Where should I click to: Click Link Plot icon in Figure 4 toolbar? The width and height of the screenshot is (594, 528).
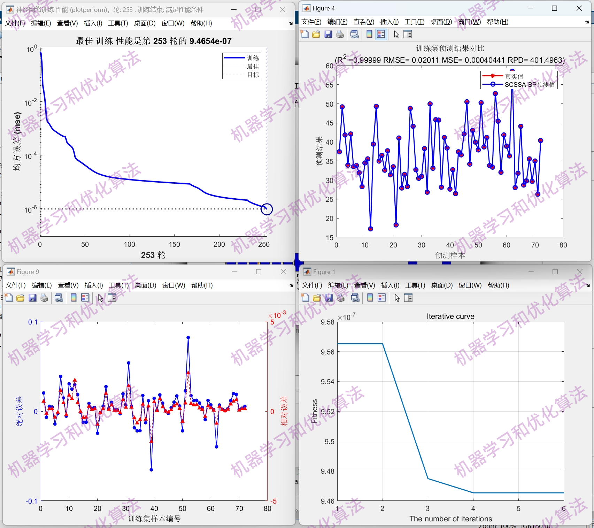click(355, 34)
